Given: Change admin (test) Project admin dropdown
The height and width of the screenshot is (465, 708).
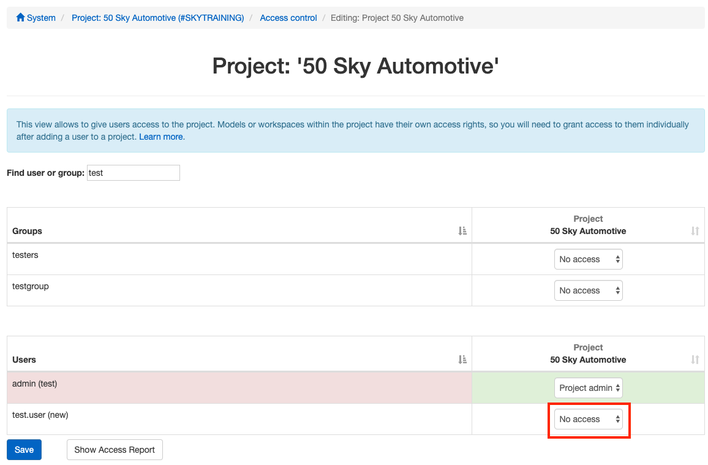Looking at the screenshot, I should tap(588, 388).
